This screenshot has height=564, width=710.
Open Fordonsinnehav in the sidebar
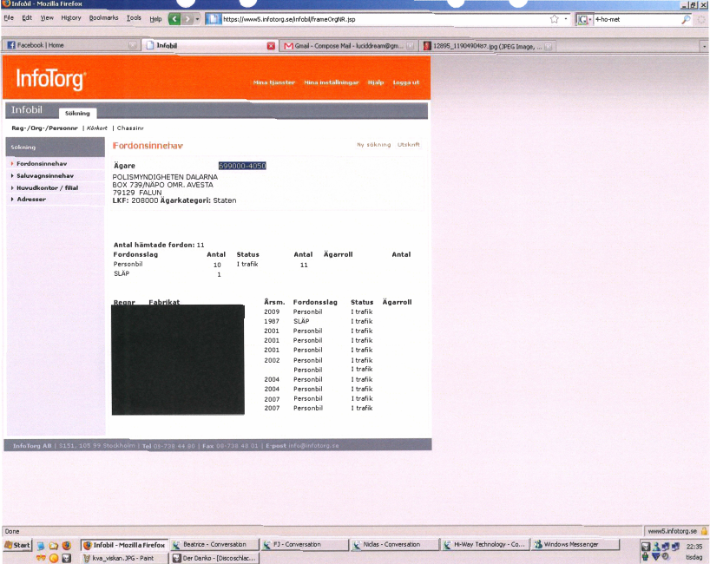[42, 163]
